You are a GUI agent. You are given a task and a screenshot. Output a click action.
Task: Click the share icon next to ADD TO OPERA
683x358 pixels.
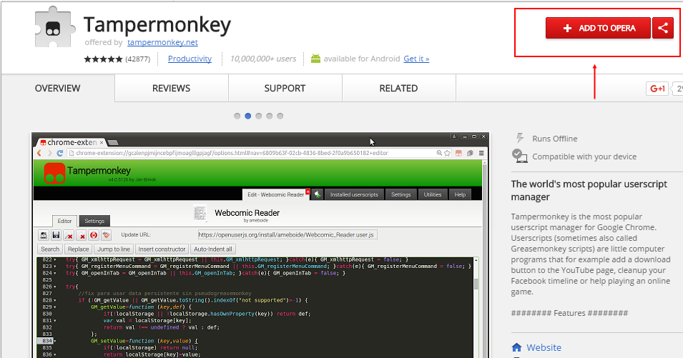point(663,29)
